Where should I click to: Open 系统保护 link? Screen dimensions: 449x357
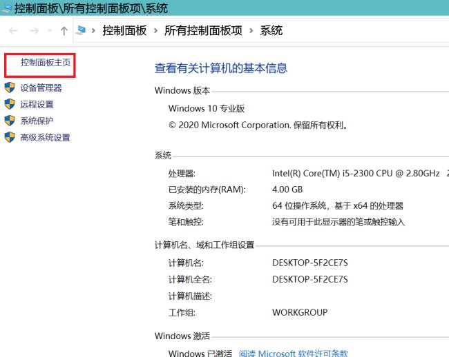pyautogui.click(x=37, y=121)
